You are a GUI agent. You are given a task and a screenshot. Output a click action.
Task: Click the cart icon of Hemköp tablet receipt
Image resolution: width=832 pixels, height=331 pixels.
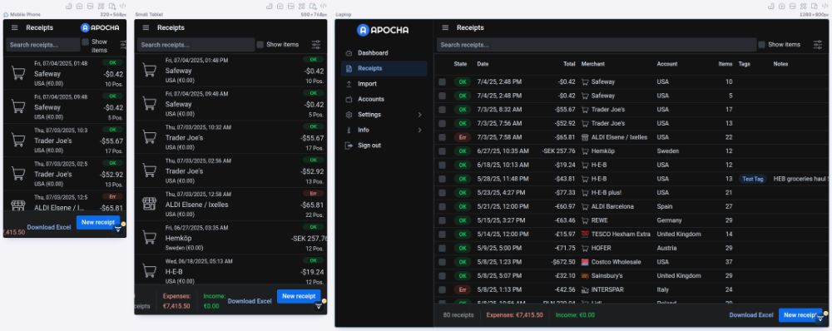coord(149,238)
